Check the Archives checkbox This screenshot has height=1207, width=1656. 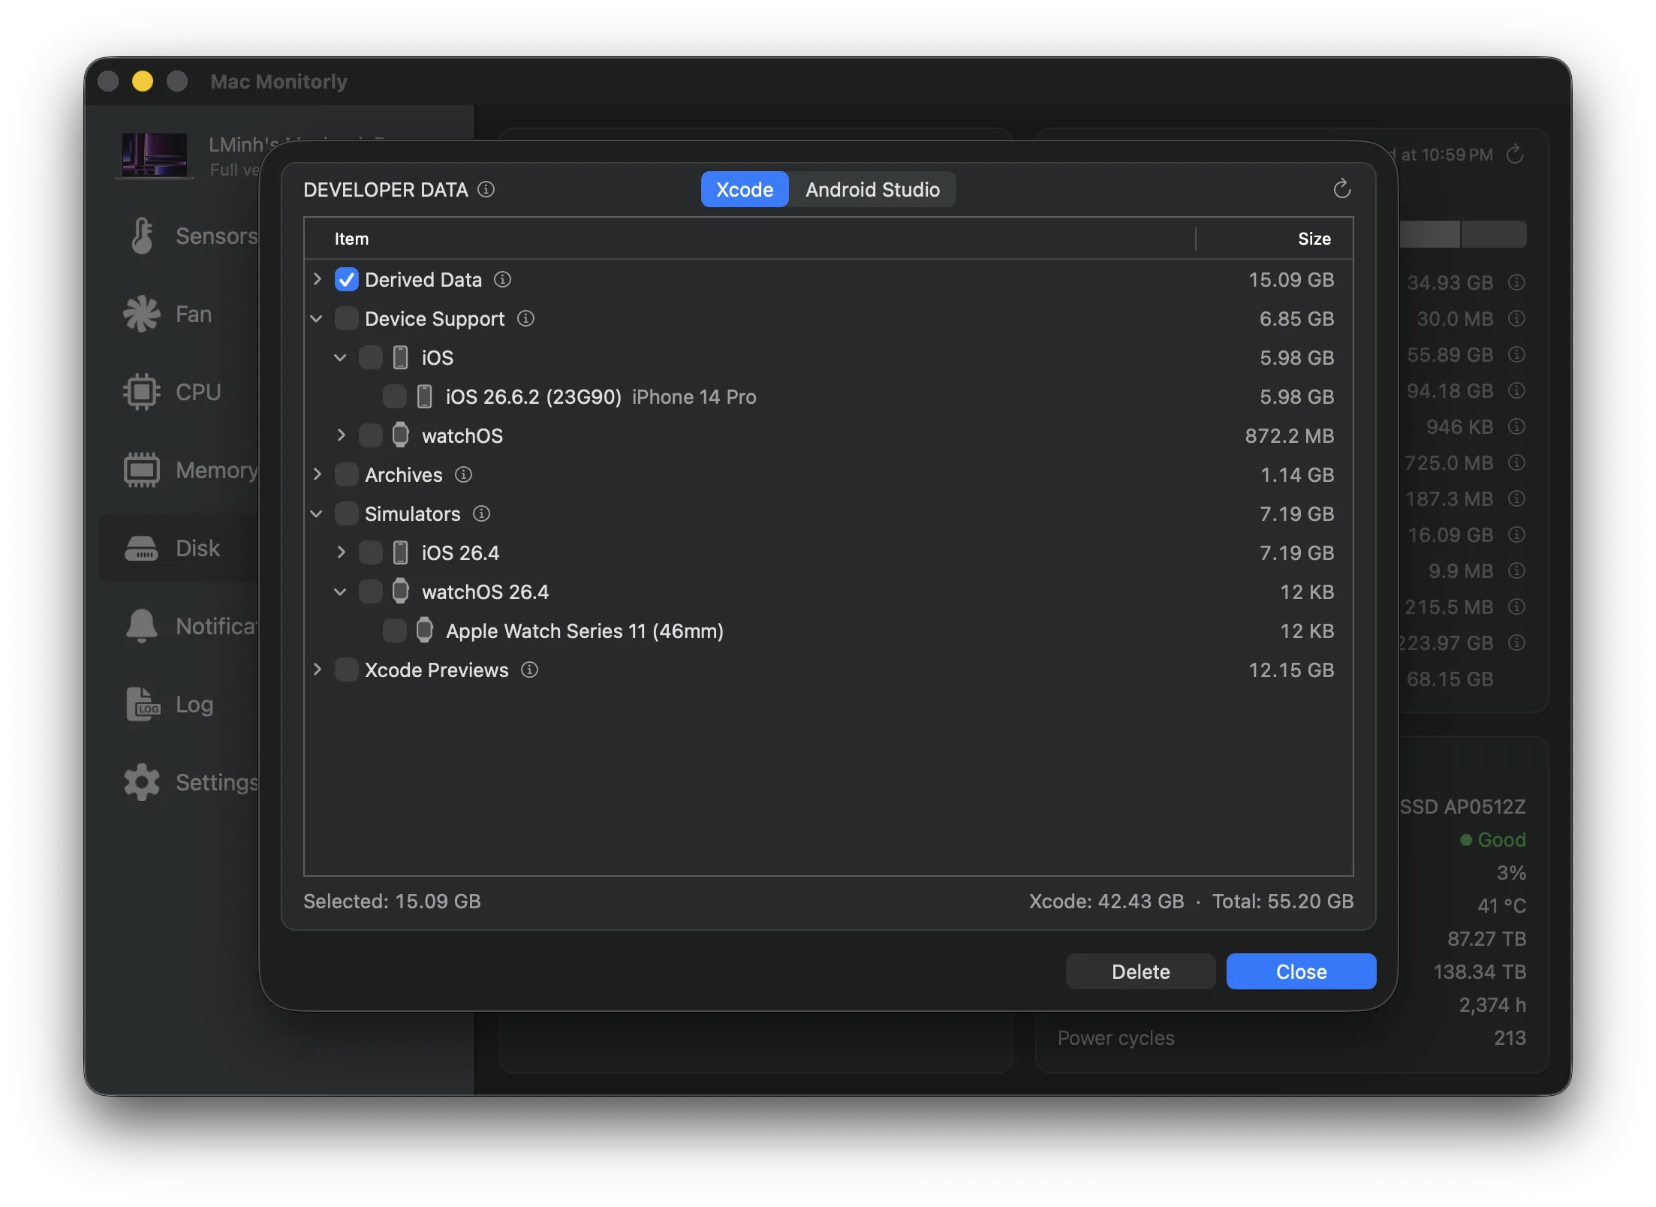tap(346, 474)
